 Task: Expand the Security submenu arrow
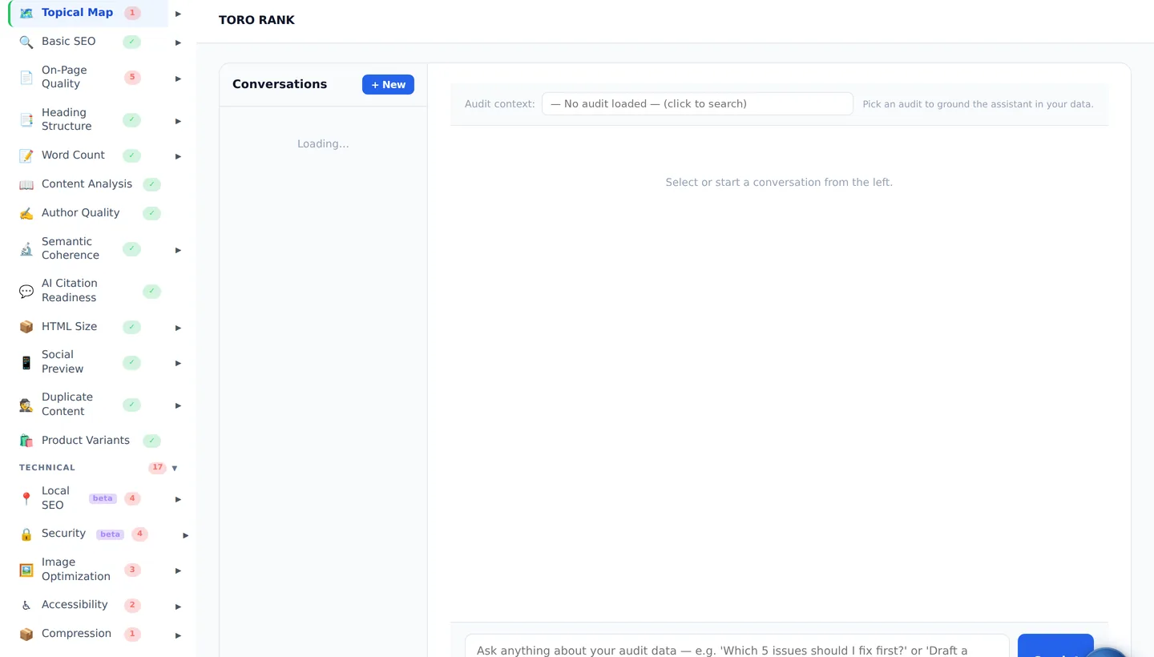(185, 535)
